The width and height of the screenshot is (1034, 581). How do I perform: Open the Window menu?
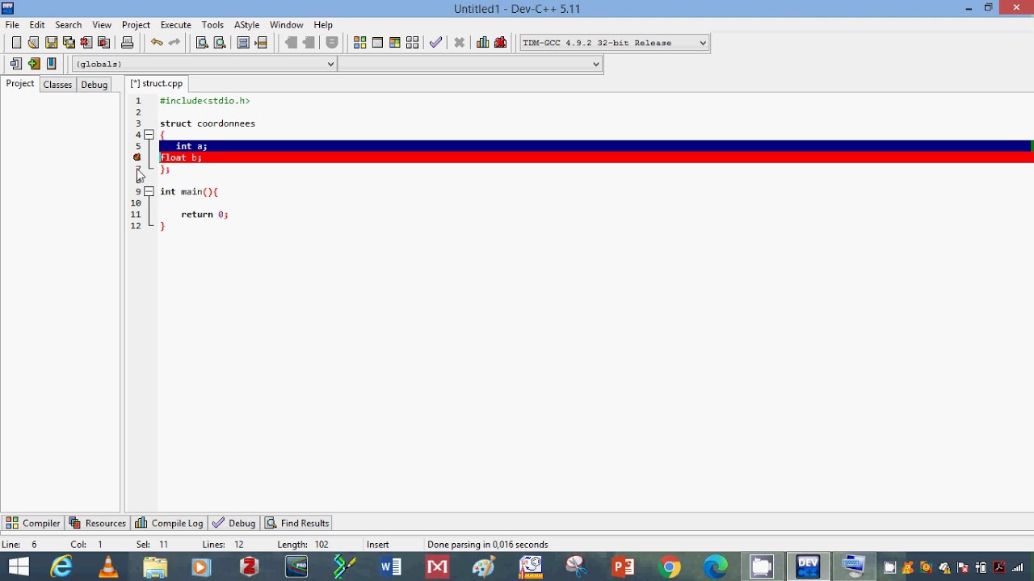(x=286, y=25)
